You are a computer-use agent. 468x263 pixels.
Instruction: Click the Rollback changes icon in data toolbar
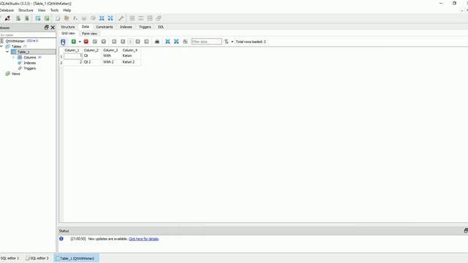coord(104,42)
